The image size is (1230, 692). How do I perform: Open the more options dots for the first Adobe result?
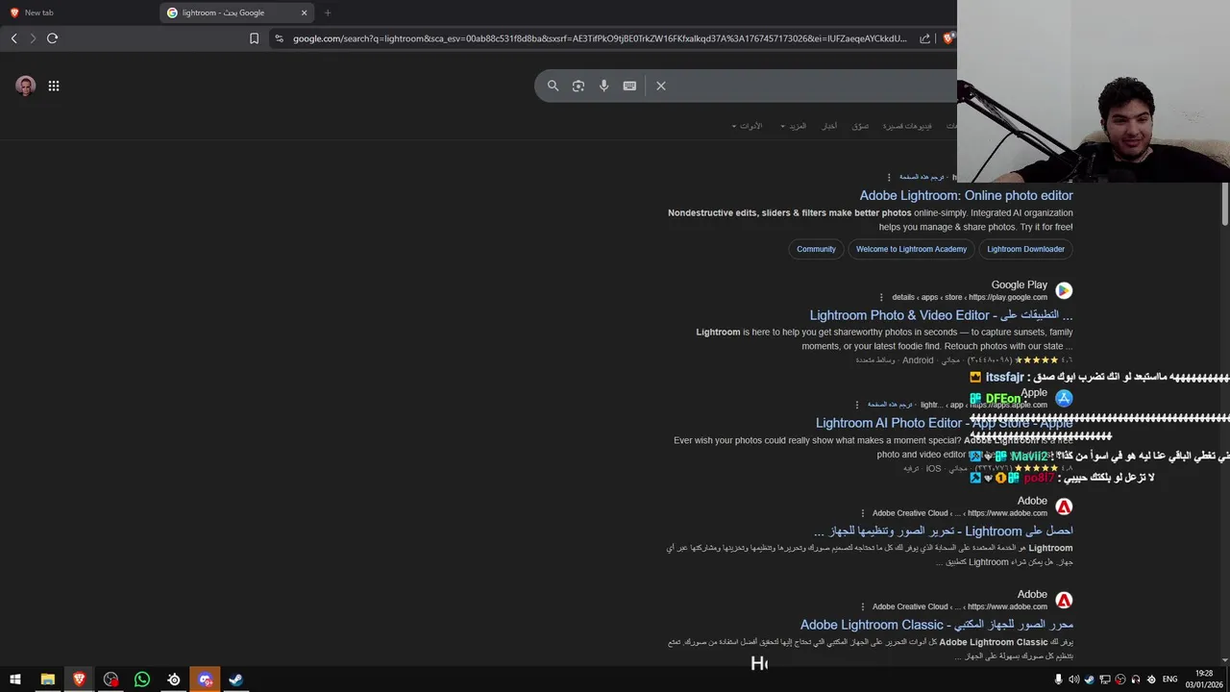click(863, 513)
